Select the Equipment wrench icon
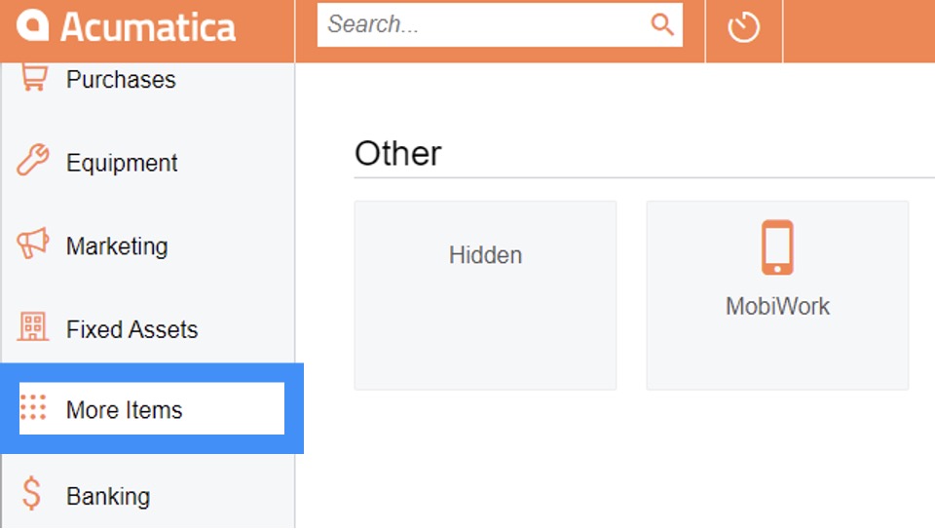 point(33,161)
